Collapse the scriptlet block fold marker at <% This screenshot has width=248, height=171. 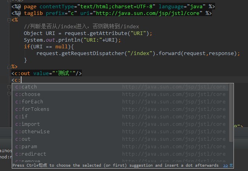point(9,20)
